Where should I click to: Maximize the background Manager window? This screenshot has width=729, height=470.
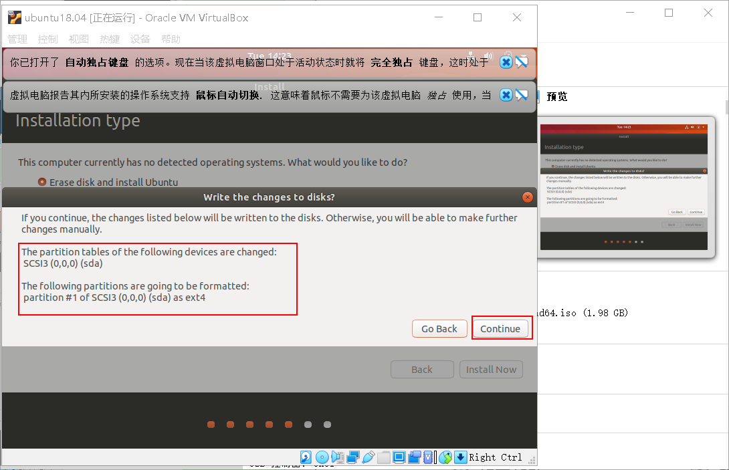669,13
